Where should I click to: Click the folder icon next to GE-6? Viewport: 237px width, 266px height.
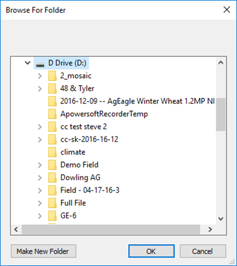[x=53, y=216]
